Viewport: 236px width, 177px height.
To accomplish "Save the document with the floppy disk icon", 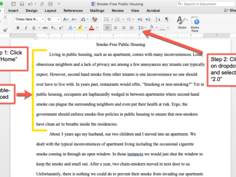I will pos(22,4).
